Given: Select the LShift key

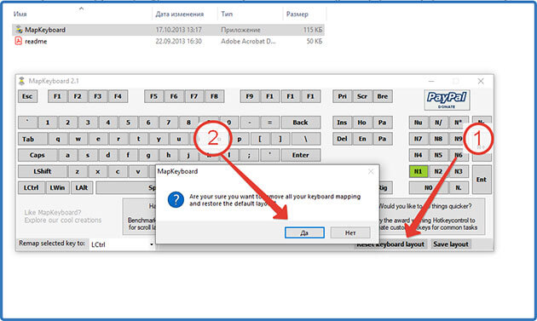Looking at the screenshot, I should (x=43, y=171).
